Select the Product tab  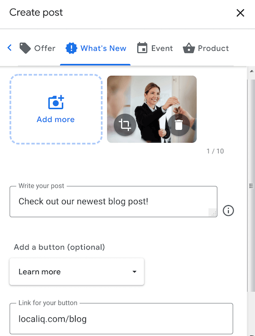pos(206,48)
